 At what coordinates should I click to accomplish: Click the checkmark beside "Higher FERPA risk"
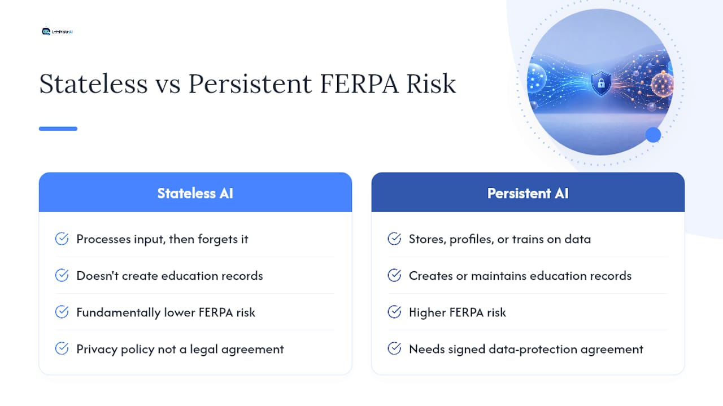point(394,312)
